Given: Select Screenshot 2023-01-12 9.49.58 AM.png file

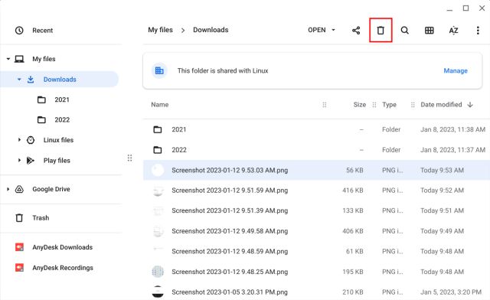Looking at the screenshot, I should point(316,231).
